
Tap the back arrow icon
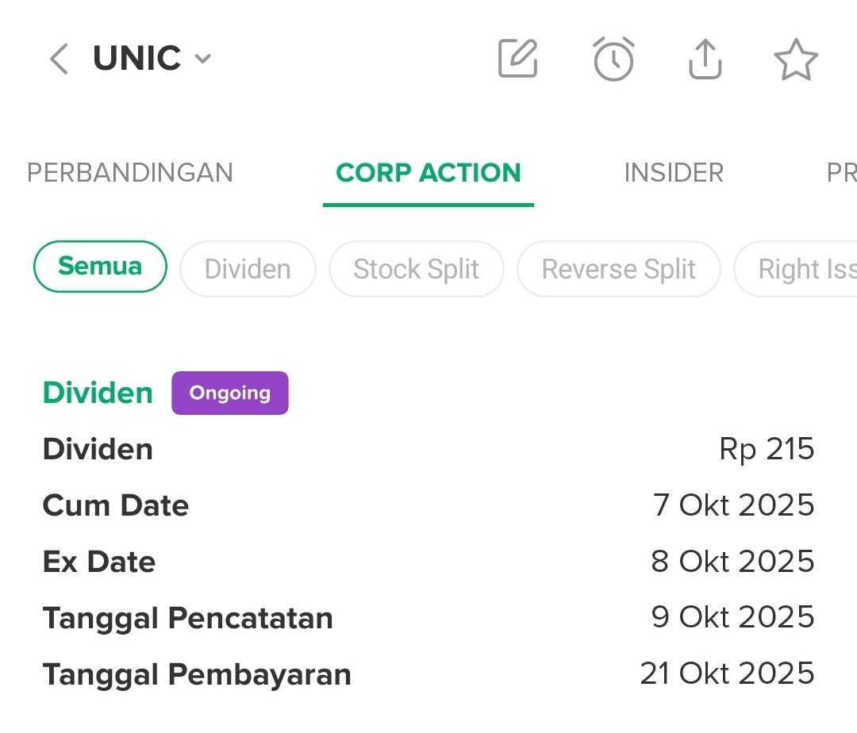(x=59, y=59)
